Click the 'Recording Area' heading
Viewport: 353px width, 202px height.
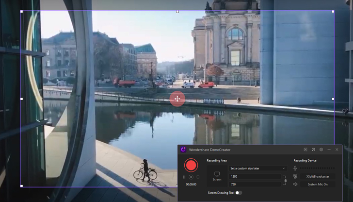[217, 161]
